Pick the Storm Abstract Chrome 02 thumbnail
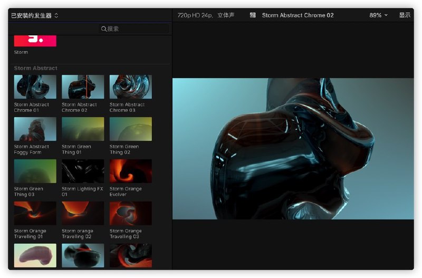Viewport: 422px width, 278px height. 83,87
